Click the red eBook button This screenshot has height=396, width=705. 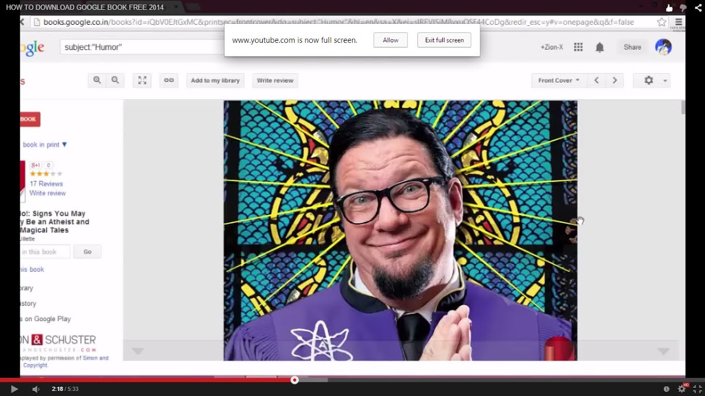(x=30, y=119)
